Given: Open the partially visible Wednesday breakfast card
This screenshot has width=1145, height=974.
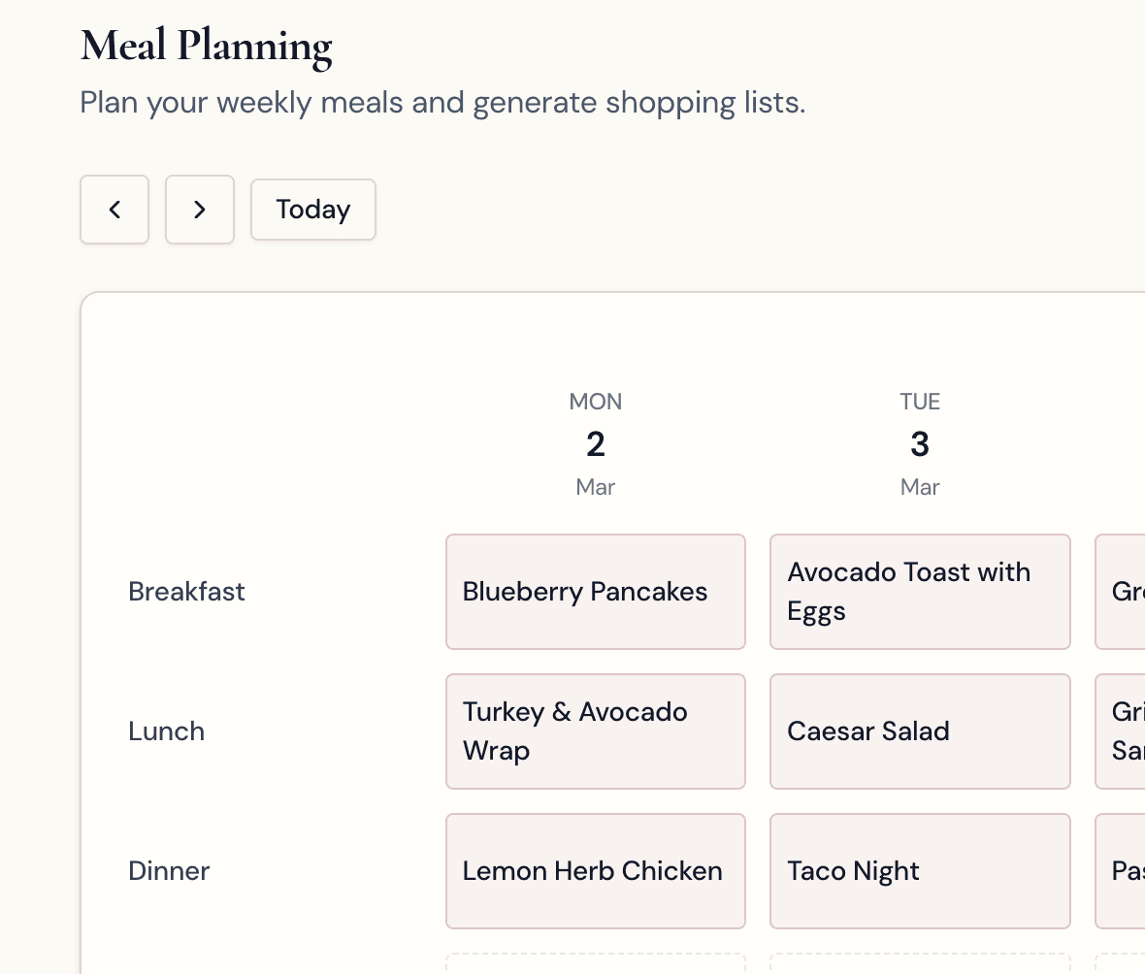Looking at the screenshot, I should pyautogui.click(x=1126, y=592).
